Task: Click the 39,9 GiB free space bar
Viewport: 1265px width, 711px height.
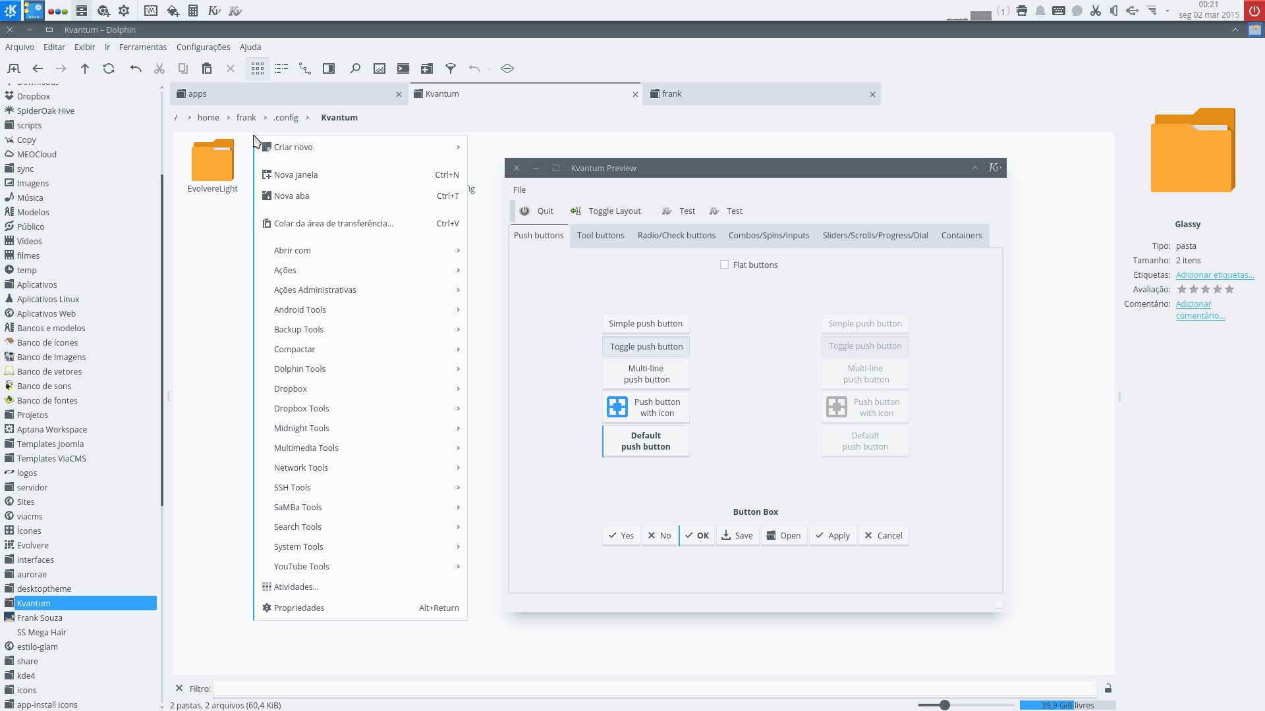Action: coord(1067,705)
